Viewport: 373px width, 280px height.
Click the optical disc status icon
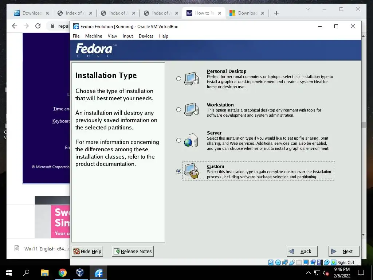tap(278, 262)
